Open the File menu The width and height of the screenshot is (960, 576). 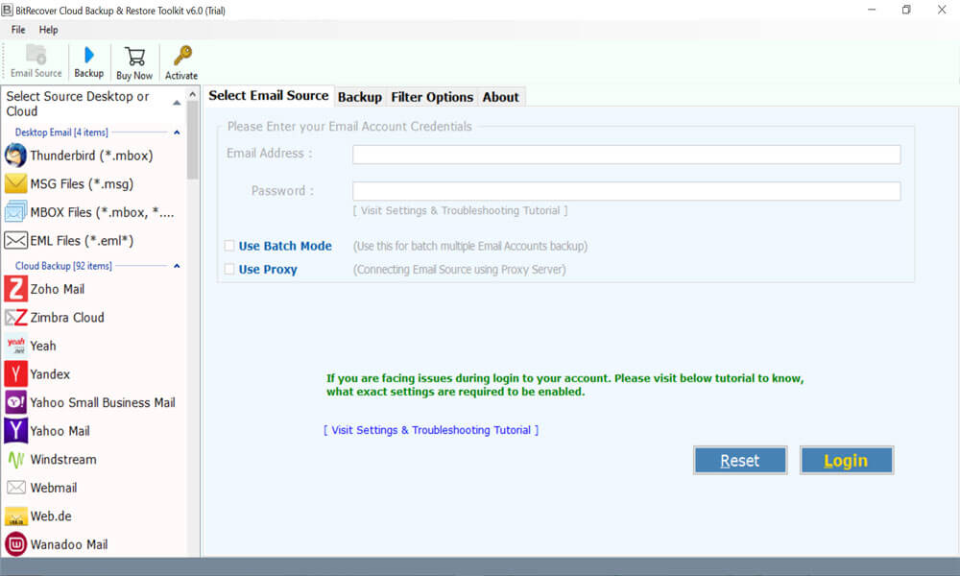pyautogui.click(x=18, y=30)
